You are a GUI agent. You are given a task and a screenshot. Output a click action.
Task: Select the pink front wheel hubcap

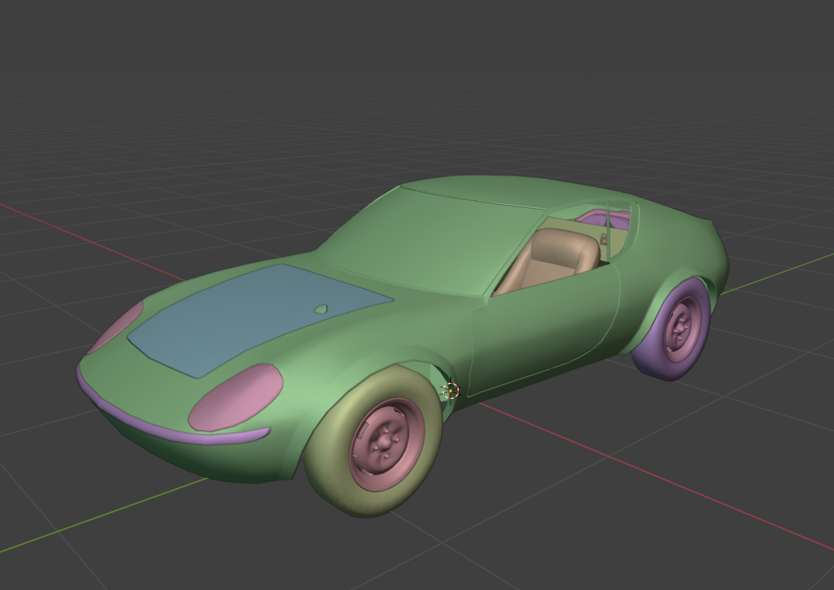(387, 444)
